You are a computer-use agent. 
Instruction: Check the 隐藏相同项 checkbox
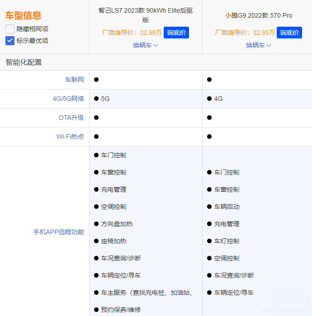[x=10, y=29]
